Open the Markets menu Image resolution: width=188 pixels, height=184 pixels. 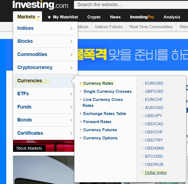click(x=27, y=17)
